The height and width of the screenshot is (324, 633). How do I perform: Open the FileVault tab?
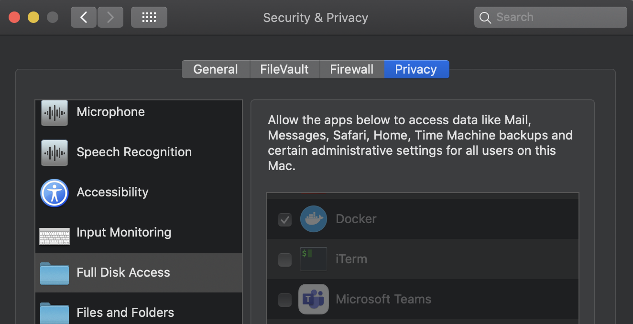[x=284, y=69]
